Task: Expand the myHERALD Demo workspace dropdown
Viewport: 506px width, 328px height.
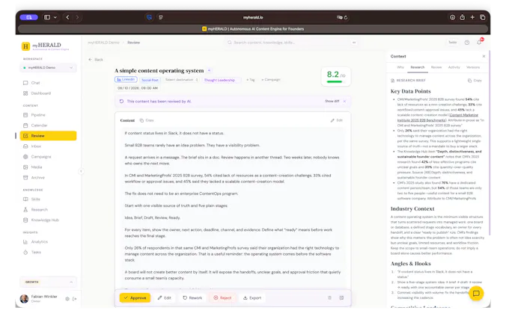Action: (48, 68)
